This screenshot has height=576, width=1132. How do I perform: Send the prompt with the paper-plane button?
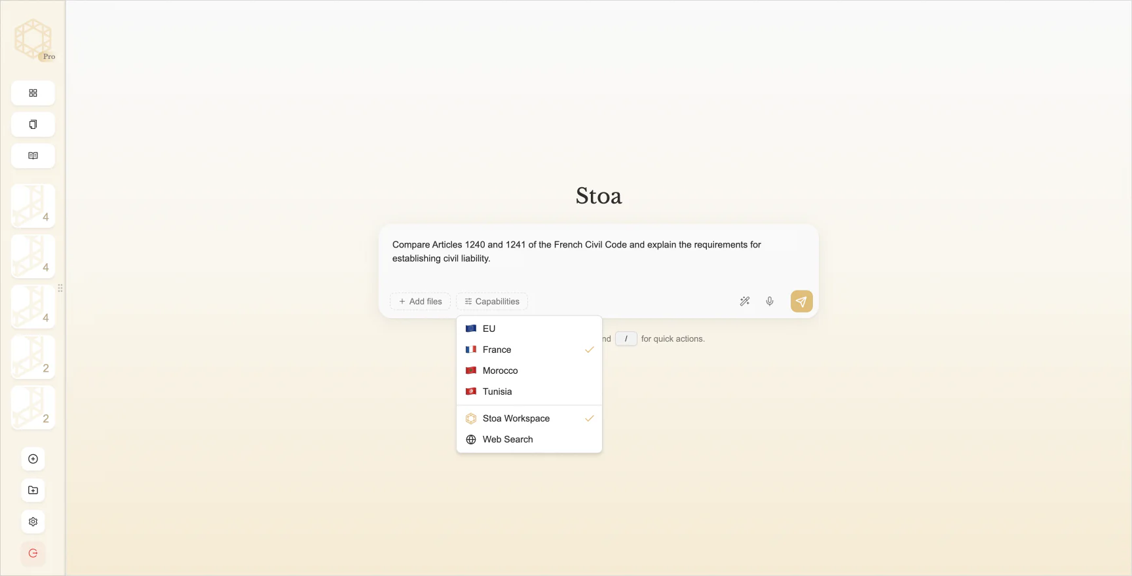coord(802,301)
